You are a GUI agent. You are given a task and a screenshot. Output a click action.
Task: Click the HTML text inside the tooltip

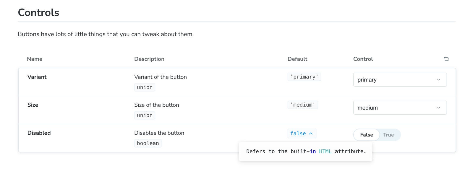coord(325,151)
